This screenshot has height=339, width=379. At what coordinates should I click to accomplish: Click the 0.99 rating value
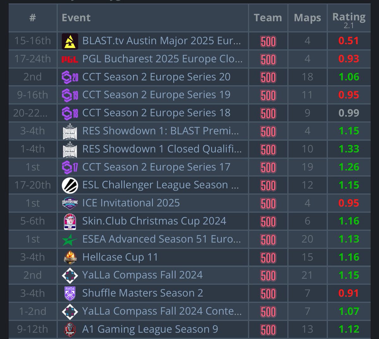pos(349,113)
